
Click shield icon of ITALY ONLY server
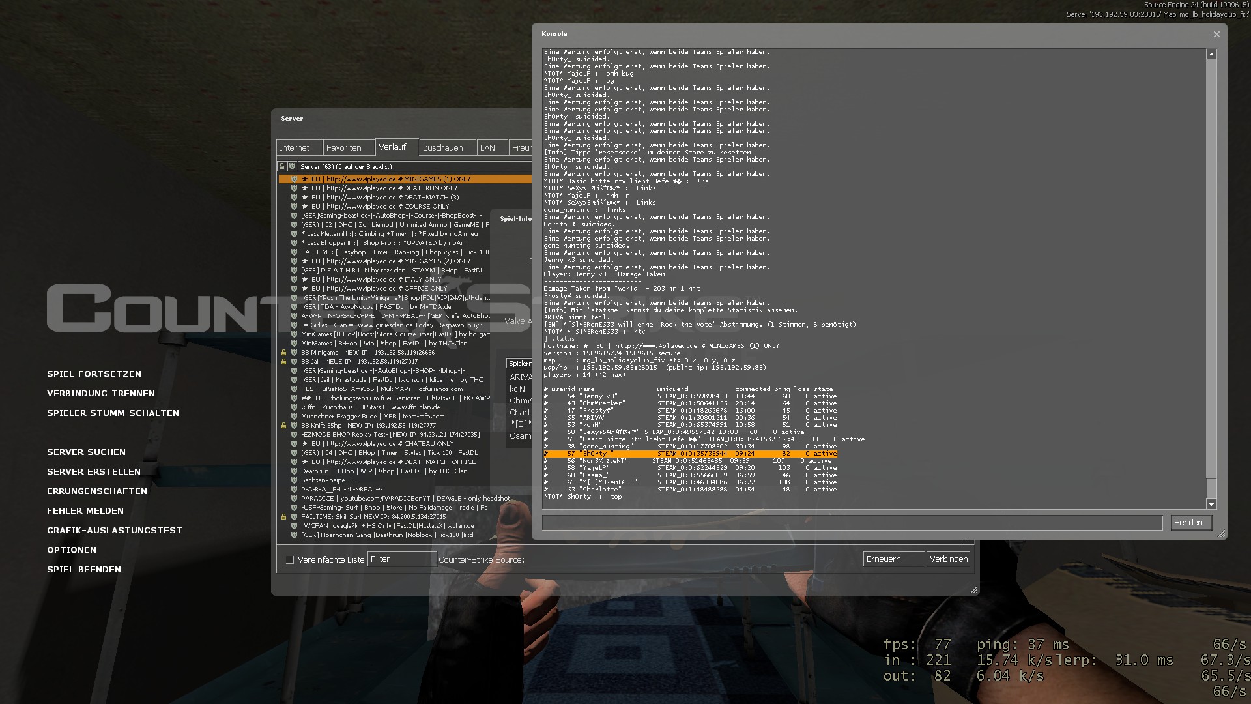[294, 279]
